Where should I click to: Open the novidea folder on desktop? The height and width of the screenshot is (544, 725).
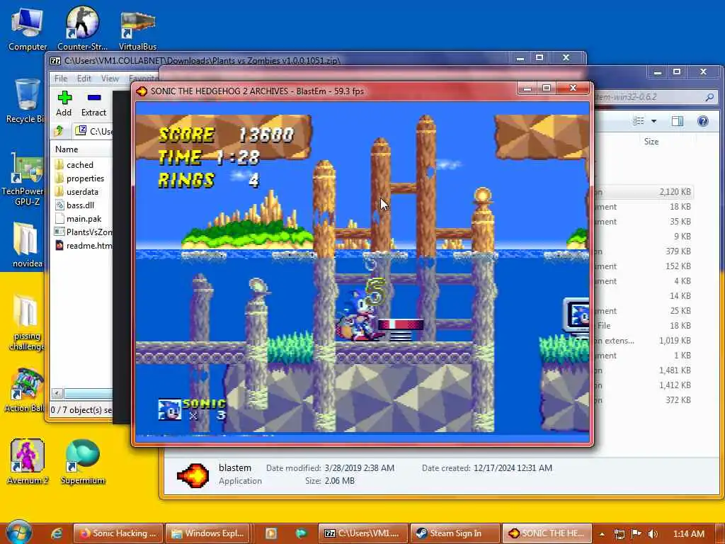[x=26, y=245]
